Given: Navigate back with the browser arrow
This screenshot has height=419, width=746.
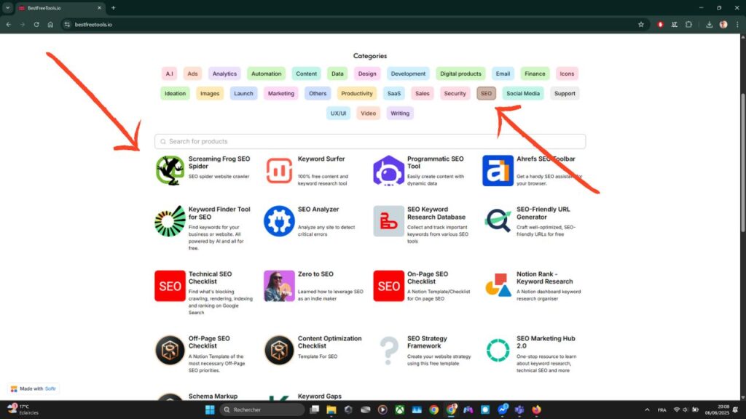Looking at the screenshot, I should pos(9,24).
